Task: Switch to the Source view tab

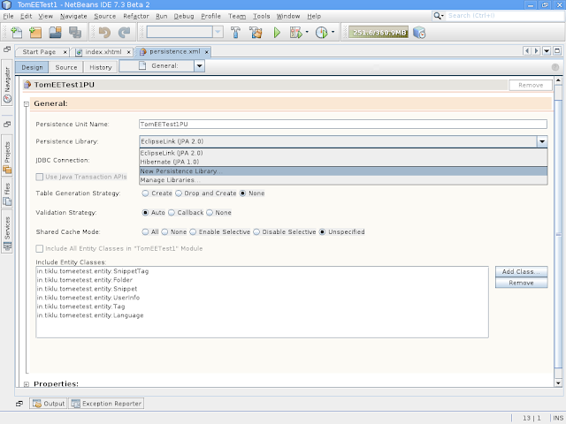Action: click(66, 67)
